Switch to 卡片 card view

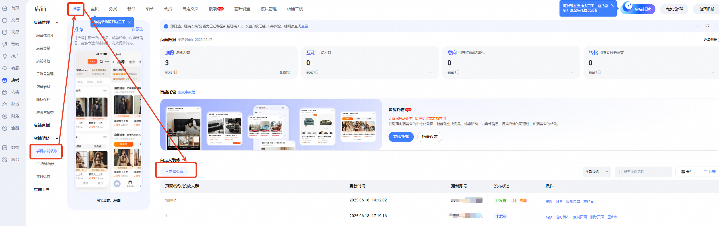pyautogui.click(x=687, y=172)
